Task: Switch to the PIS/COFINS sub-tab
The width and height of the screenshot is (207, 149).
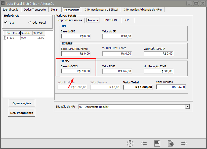Action: [111, 20]
